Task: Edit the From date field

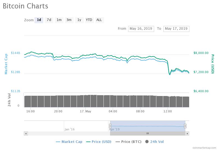Action: 141,29
